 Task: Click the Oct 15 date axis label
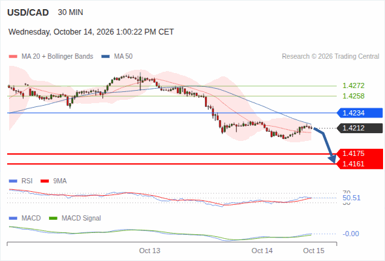314,251
